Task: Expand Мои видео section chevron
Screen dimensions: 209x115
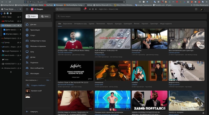Action: [x=50, y=74]
